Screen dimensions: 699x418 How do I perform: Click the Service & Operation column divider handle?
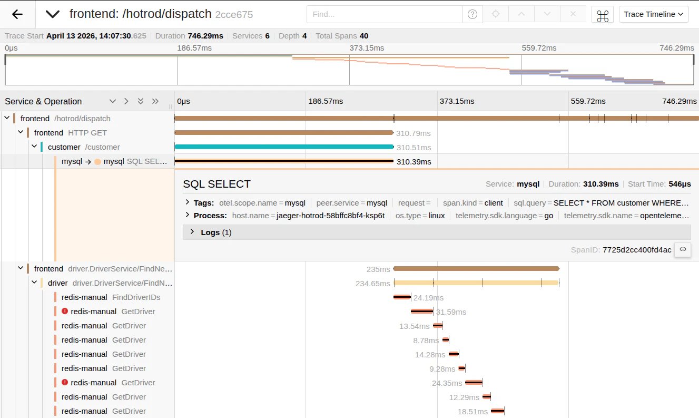170,106
